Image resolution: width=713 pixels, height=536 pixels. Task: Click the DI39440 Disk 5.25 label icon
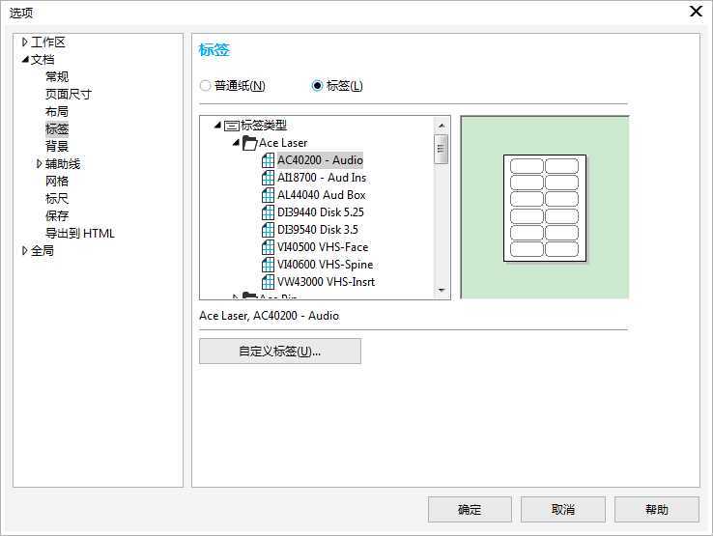[x=269, y=212]
